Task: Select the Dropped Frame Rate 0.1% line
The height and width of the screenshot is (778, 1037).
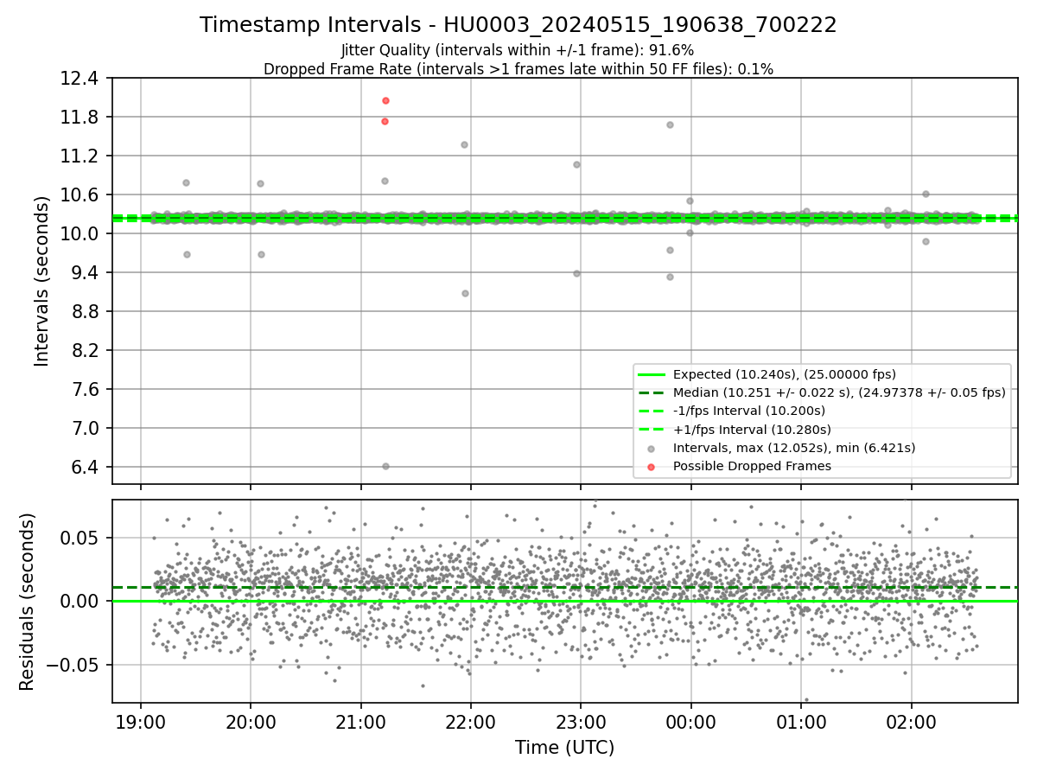Action: click(518, 68)
